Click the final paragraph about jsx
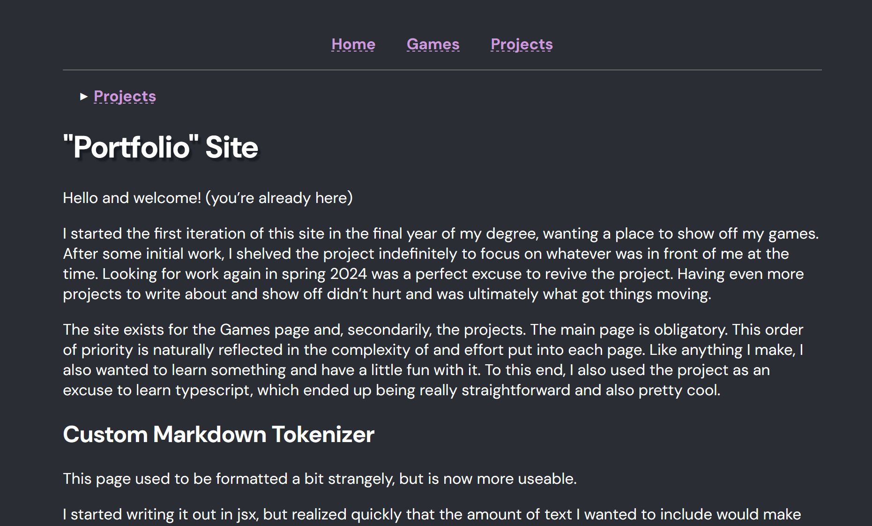 click(x=422, y=514)
